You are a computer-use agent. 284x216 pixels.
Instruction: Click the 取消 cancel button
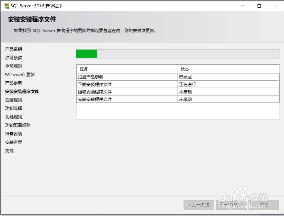[x=264, y=205]
